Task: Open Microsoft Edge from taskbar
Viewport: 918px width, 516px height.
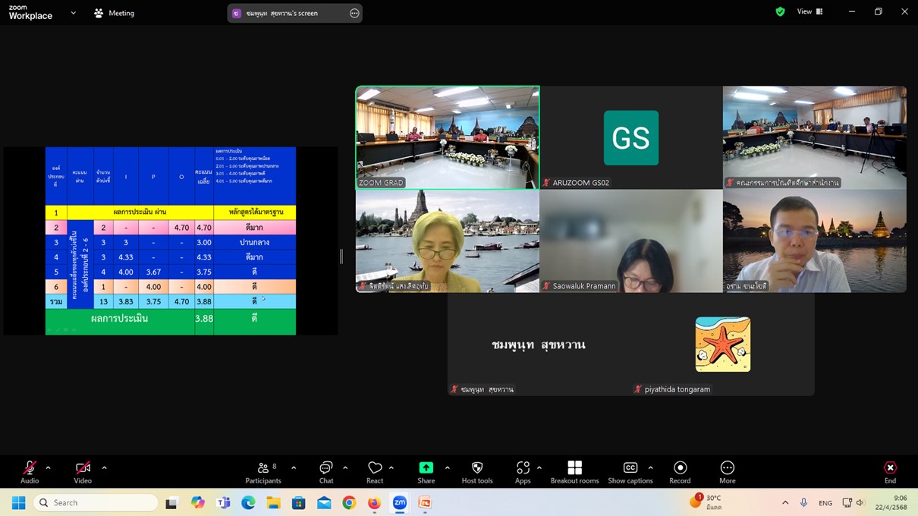Action: (x=248, y=502)
